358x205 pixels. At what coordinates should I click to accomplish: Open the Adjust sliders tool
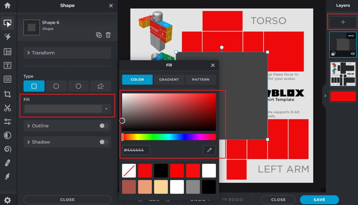click(8, 122)
